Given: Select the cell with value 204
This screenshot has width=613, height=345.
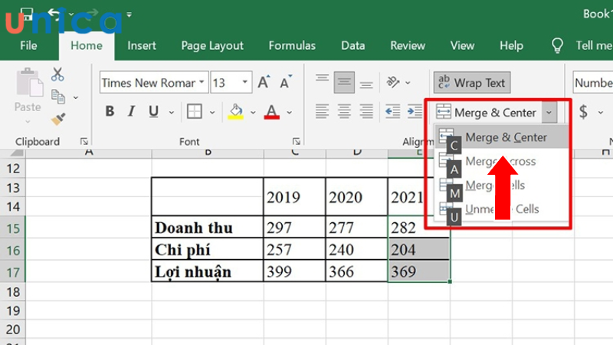Looking at the screenshot, I should pyautogui.click(x=418, y=249).
